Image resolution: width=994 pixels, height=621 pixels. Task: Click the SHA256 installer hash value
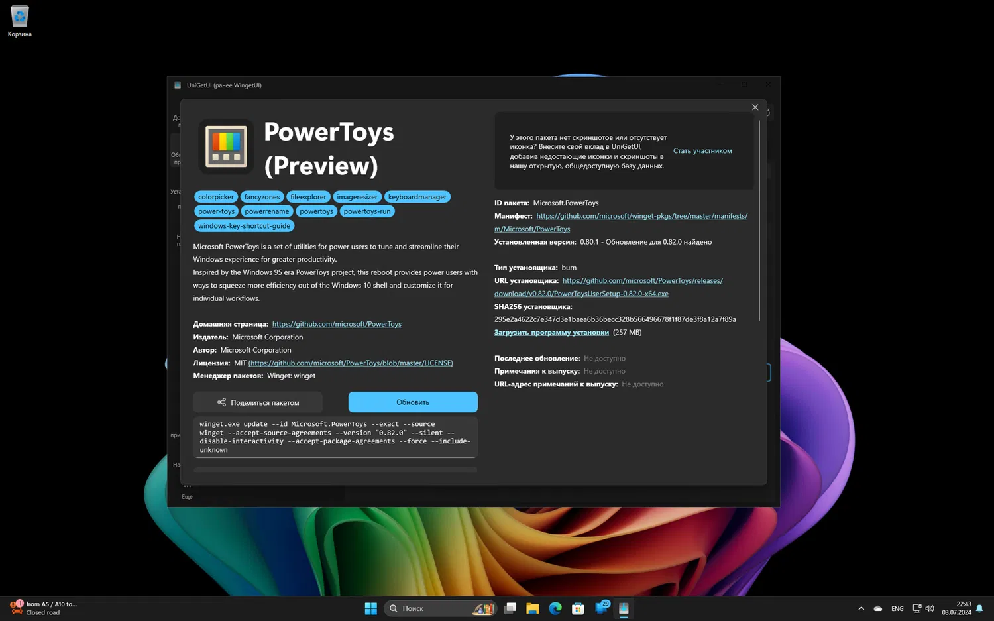pos(615,319)
